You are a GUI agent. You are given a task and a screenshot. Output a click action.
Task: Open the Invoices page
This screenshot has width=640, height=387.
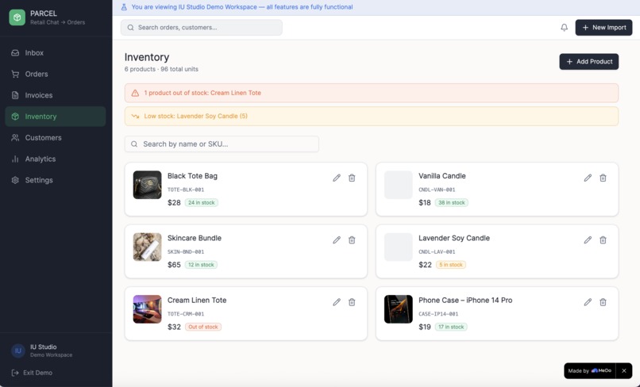(x=56, y=95)
